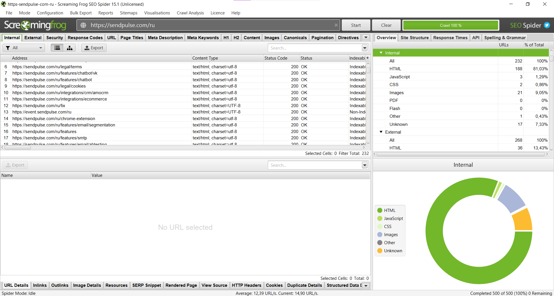Switch to the Response Codes tab
Image resolution: width=554 pixels, height=296 pixels.
pyautogui.click(x=85, y=38)
